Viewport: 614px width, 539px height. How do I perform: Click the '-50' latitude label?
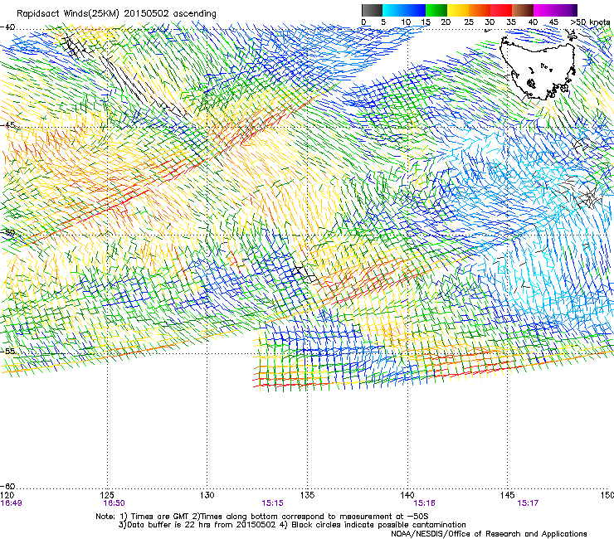(7, 232)
